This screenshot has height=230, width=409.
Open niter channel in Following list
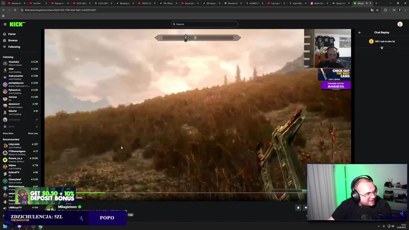point(20,70)
